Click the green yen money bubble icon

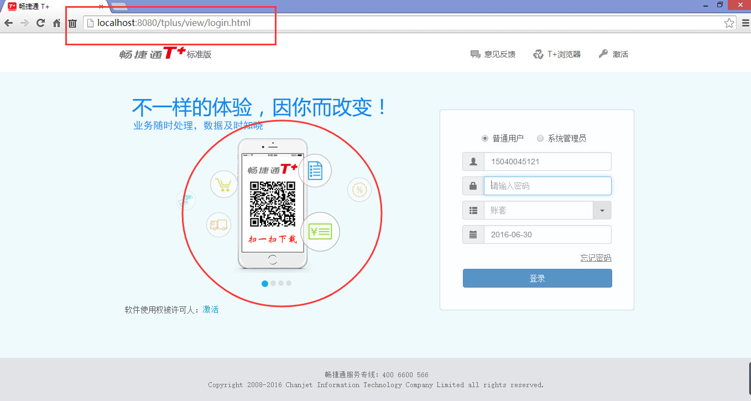tap(320, 232)
